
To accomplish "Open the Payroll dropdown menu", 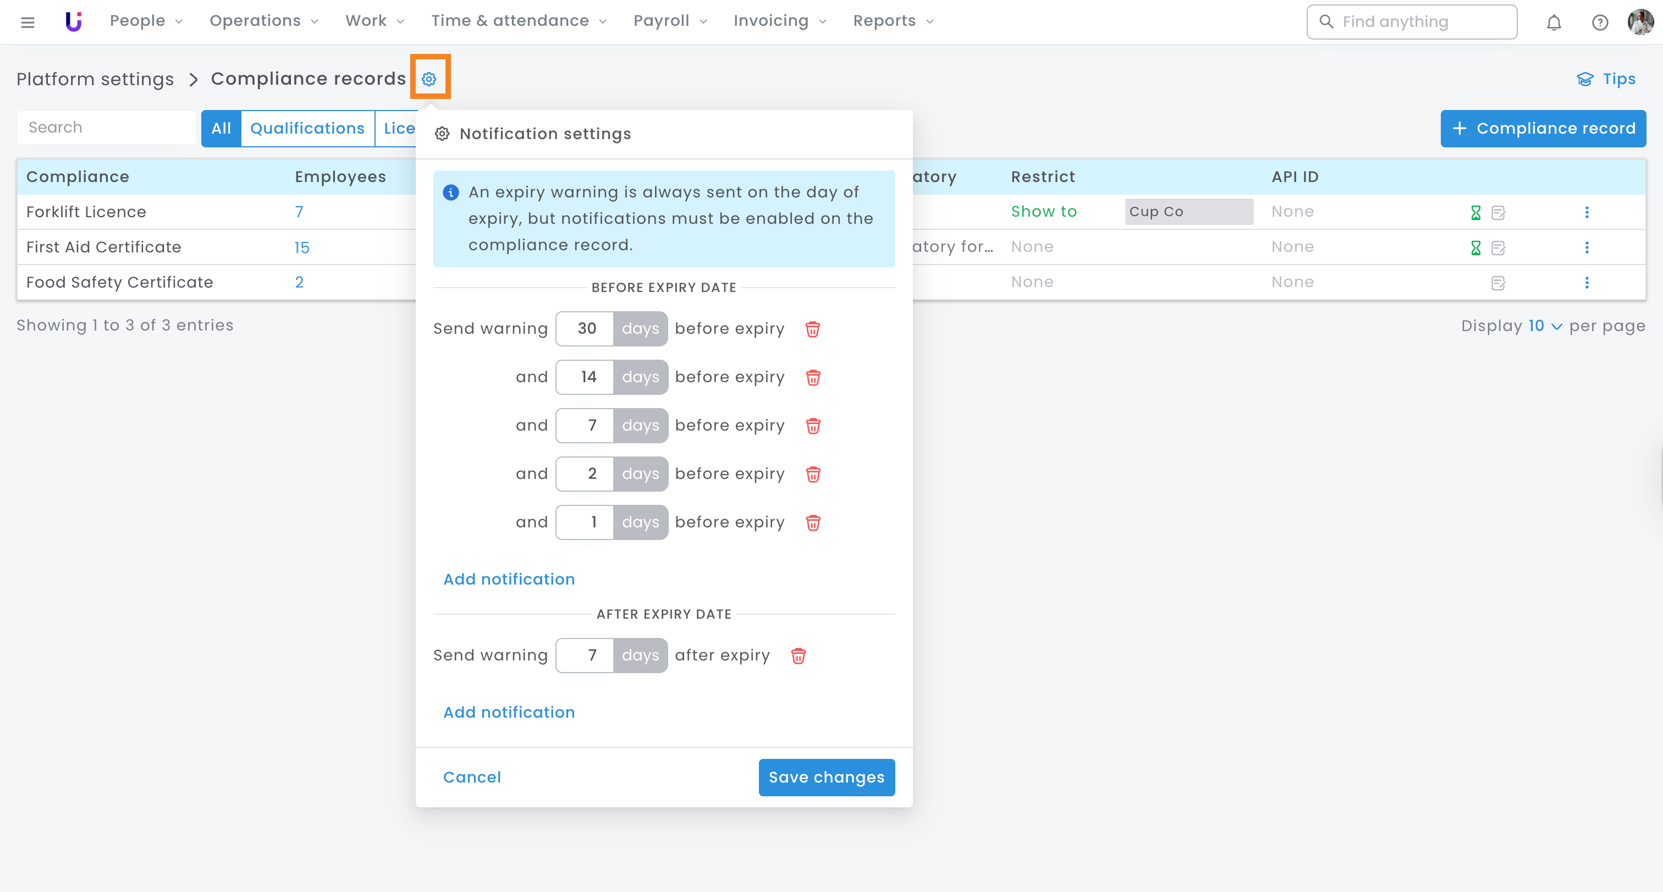I will (x=669, y=21).
